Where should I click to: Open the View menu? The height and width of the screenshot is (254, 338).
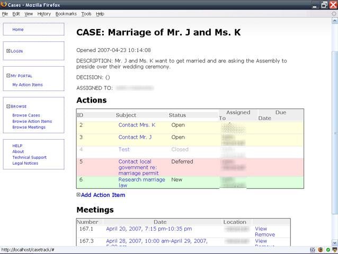pos(29,14)
